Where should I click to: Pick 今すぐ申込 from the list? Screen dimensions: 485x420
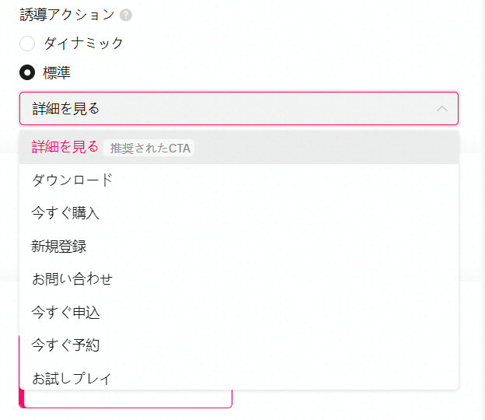65,313
